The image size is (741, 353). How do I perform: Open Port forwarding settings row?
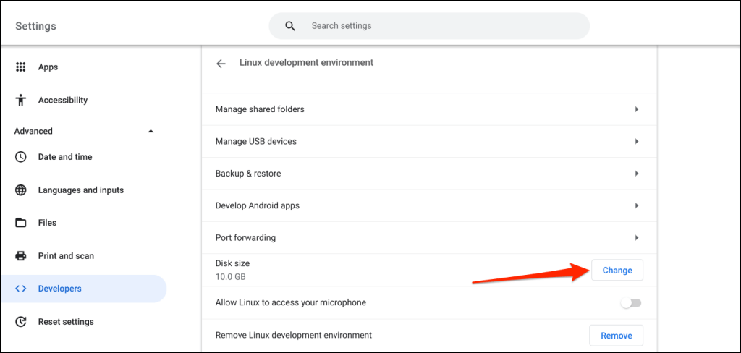pos(427,238)
